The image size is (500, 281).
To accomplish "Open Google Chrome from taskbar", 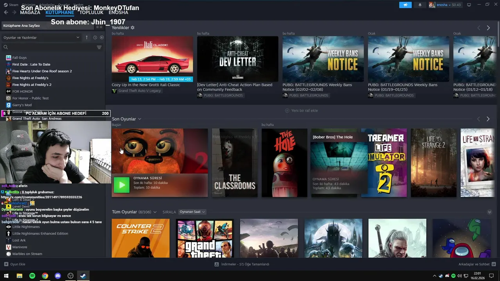I will click(45, 276).
